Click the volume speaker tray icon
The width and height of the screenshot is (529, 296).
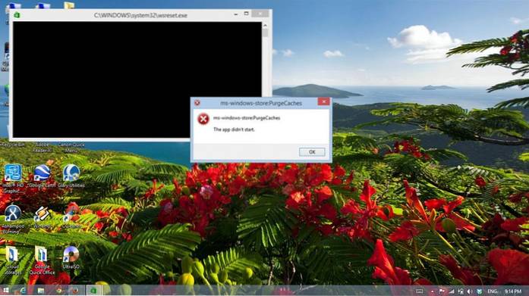(470, 291)
